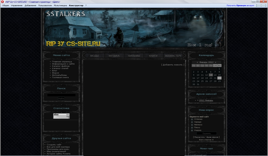Select day 20 in the calendar
Viewport: 268px width, 156px height.
coord(211,78)
